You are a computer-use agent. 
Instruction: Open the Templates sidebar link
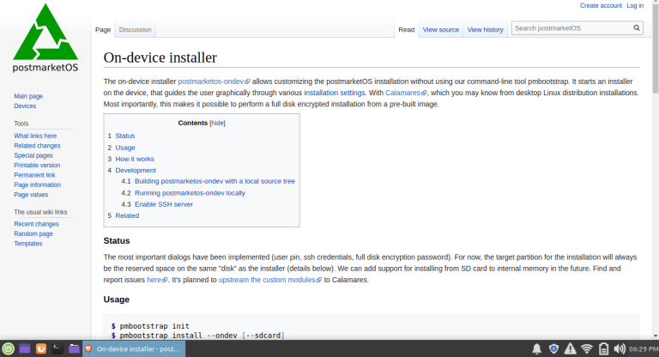point(27,244)
